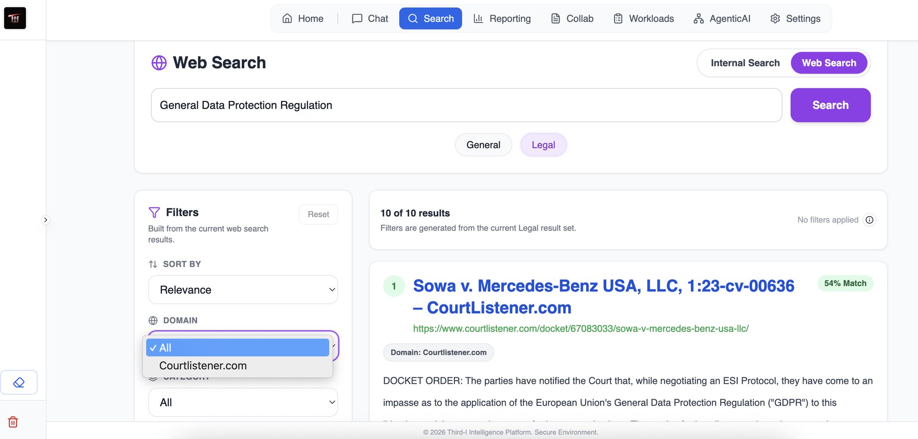This screenshot has width=918, height=439.
Task: Switch to Internal Search mode
Action: [745, 63]
